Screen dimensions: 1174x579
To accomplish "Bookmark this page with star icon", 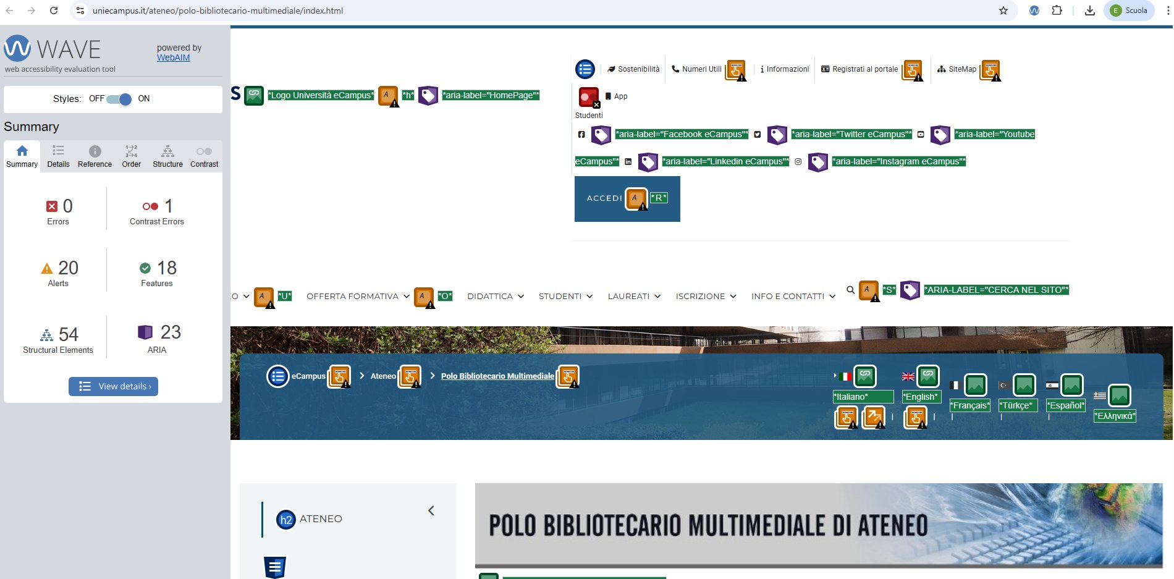I will [1003, 11].
